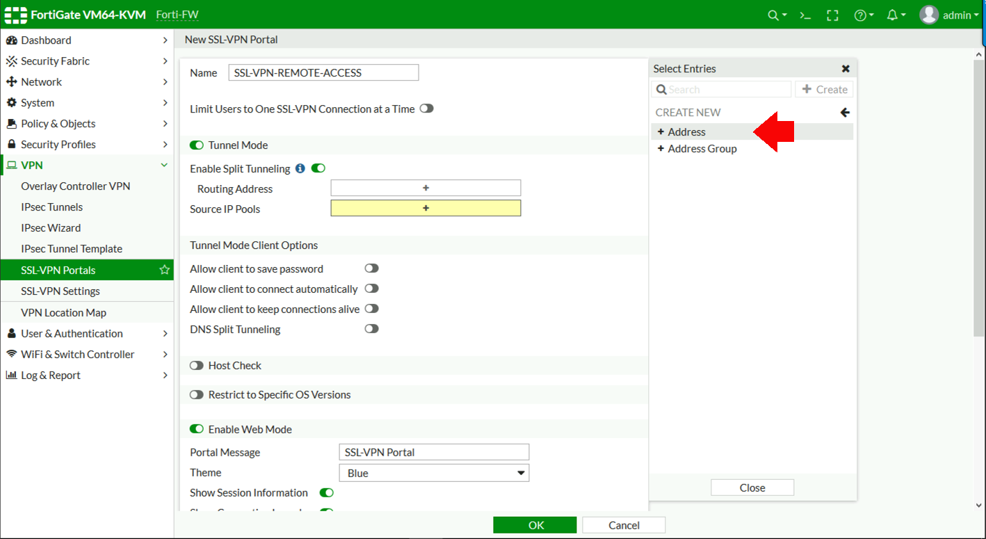Toggle DNS Split Tunneling switch

372,329
